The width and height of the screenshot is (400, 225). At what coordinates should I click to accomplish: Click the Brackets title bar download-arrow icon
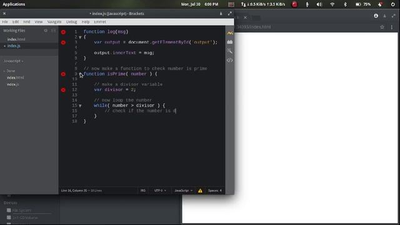(221, 14)
